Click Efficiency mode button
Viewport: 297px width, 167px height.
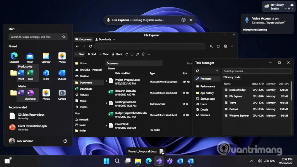point(231,77)
